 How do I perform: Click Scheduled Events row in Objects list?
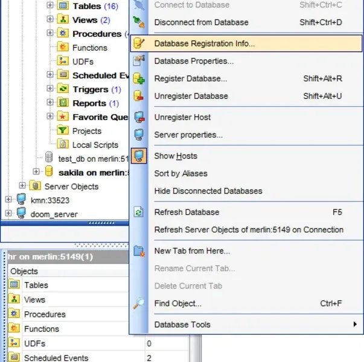(x=98, y=358)
